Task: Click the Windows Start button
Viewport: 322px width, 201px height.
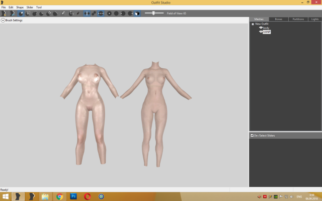Action: pyautogui.click(x=5, y=196)
